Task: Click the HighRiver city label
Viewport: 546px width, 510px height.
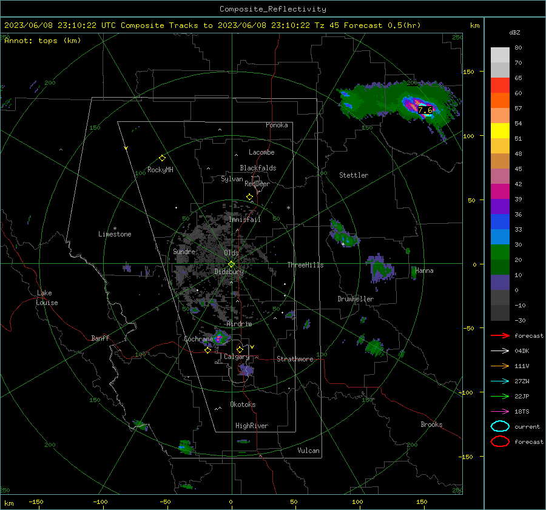Action: pos(252,426)
